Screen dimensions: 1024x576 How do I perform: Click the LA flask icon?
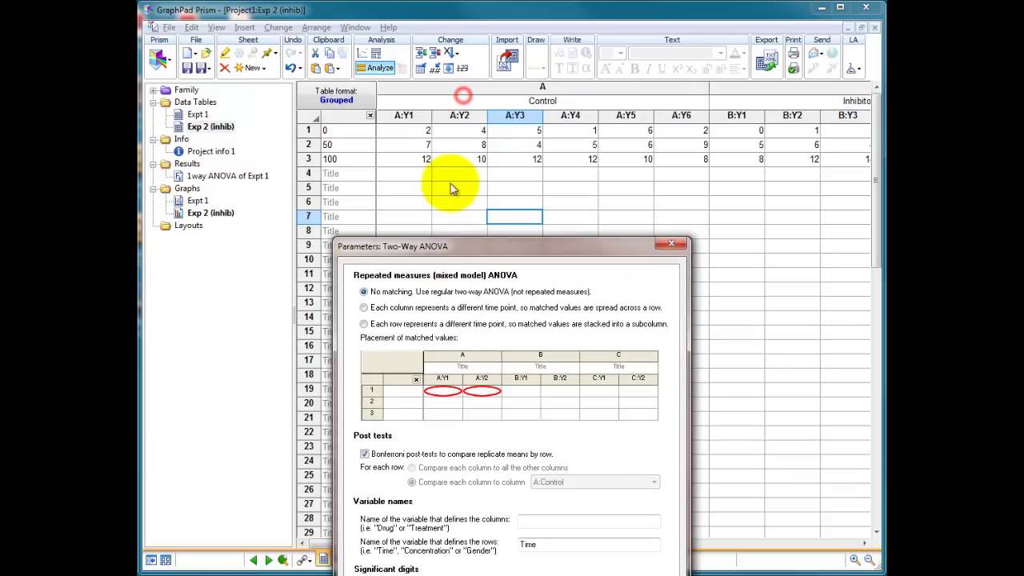[852, 68]
